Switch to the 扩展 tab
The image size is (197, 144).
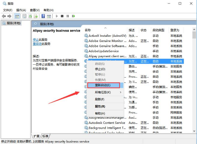tap(36, 136)
